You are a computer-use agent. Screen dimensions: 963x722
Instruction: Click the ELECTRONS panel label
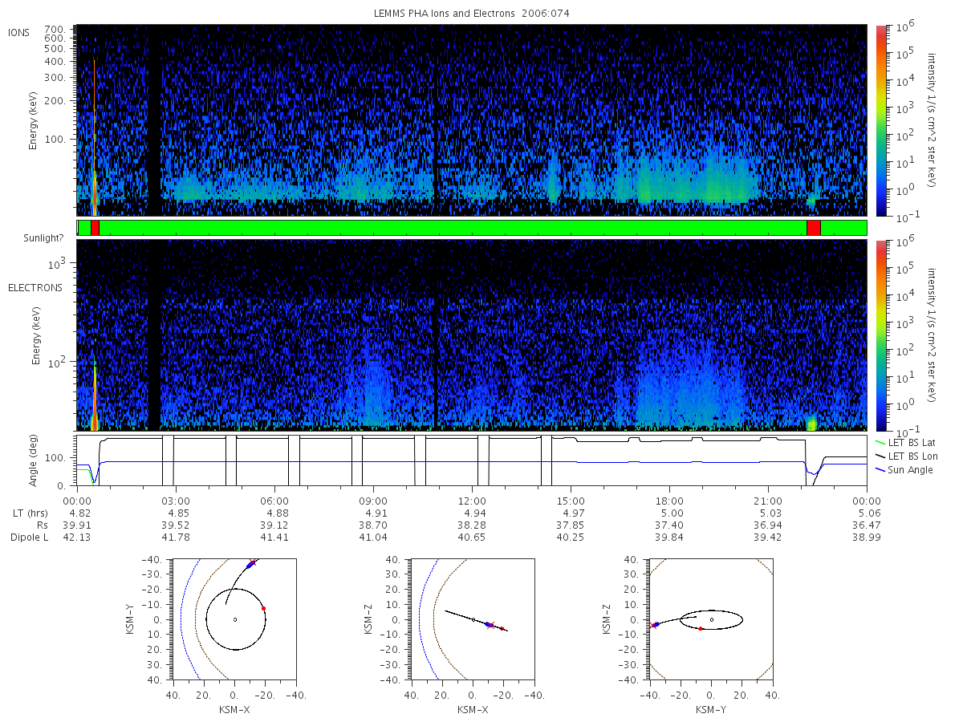(35, 287)
